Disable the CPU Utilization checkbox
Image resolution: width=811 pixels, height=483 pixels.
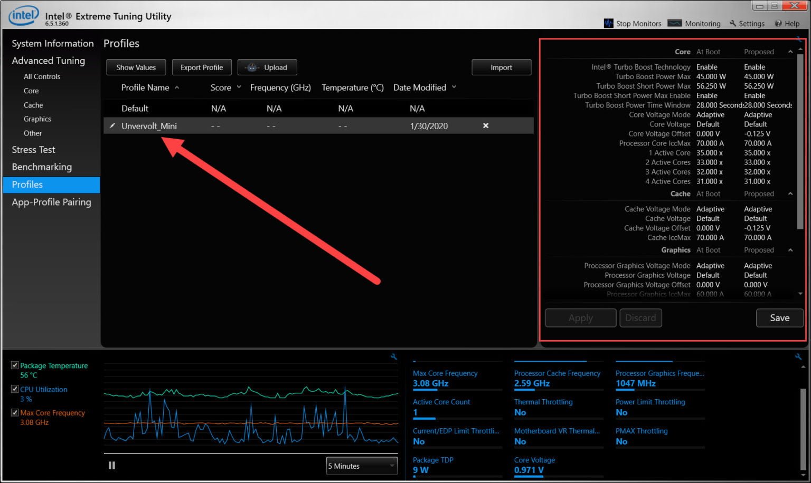coord(14,389)
